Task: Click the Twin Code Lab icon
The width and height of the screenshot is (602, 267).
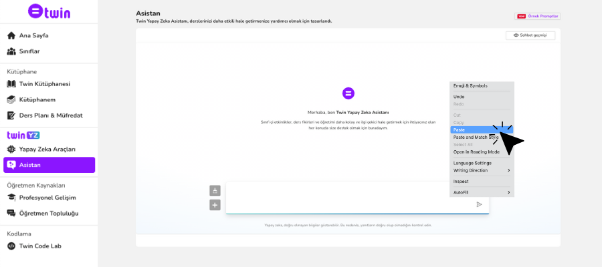Action: click(11, 246)
